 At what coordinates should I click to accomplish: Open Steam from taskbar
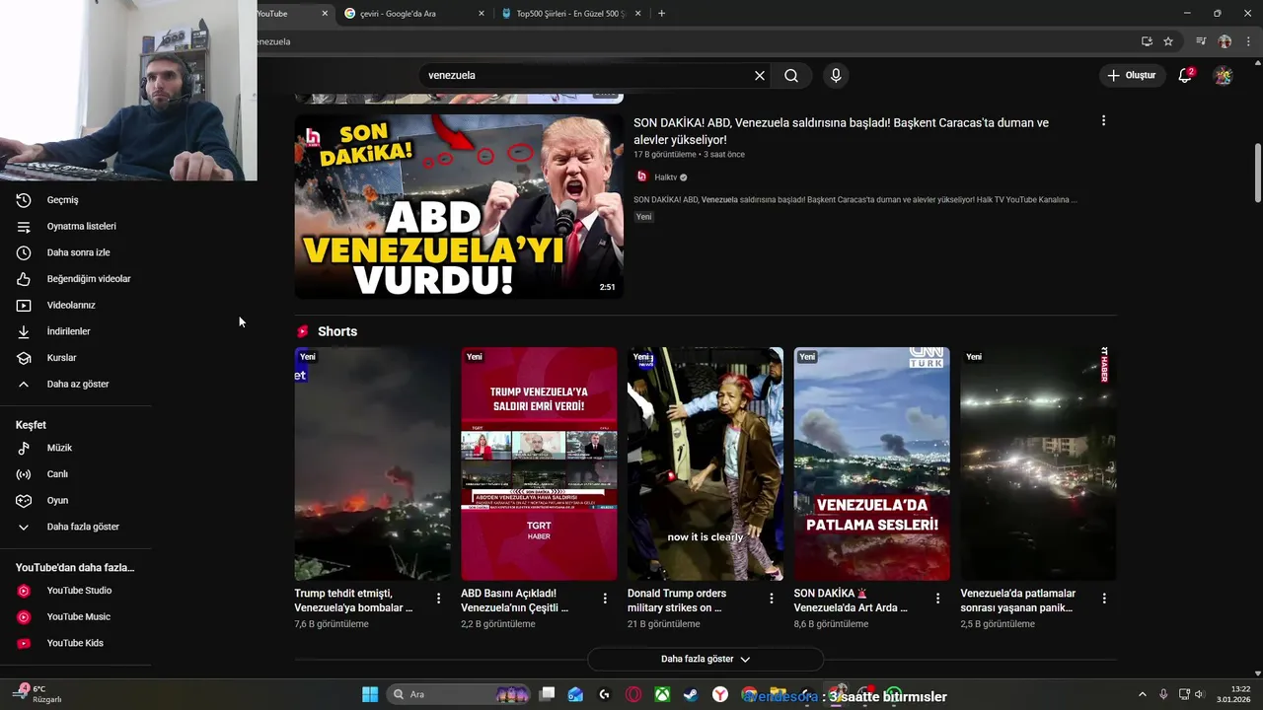tap(691, 694)
